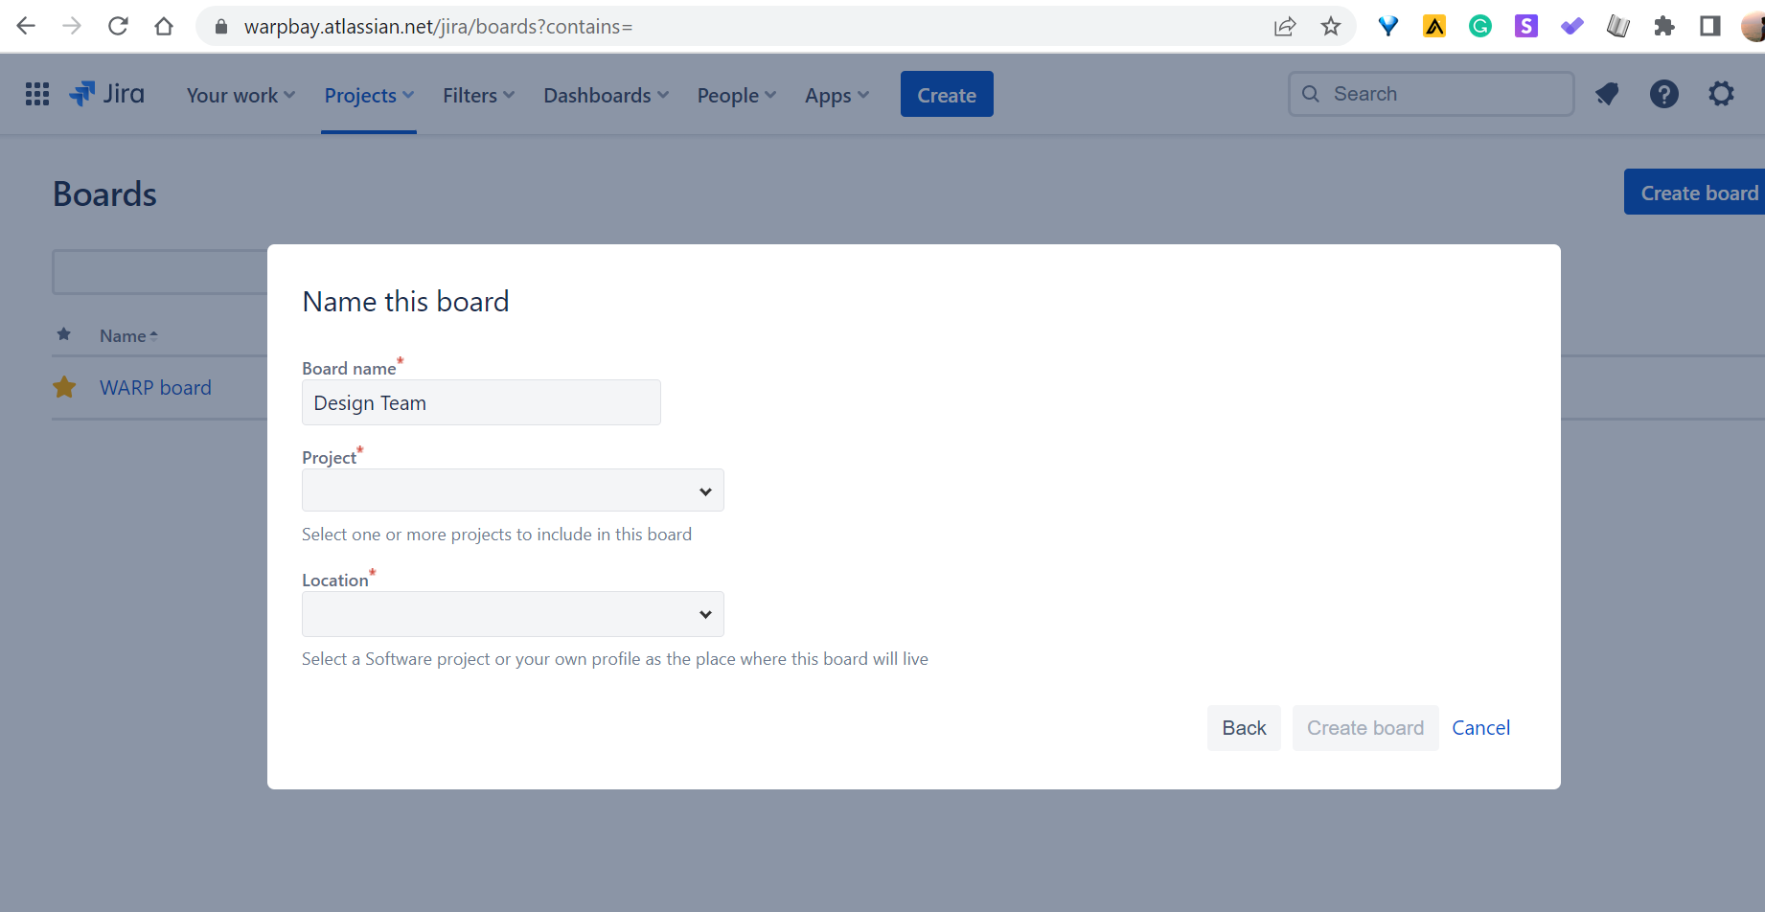This screenshot has width=1765, height=912.
Task: Expand the Projects navigation menu
Action: tap(368, 95)
